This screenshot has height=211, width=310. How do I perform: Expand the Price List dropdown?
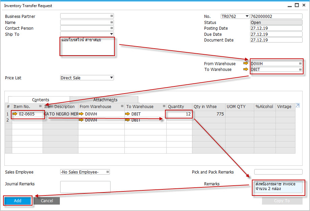(x=112, y=78)
